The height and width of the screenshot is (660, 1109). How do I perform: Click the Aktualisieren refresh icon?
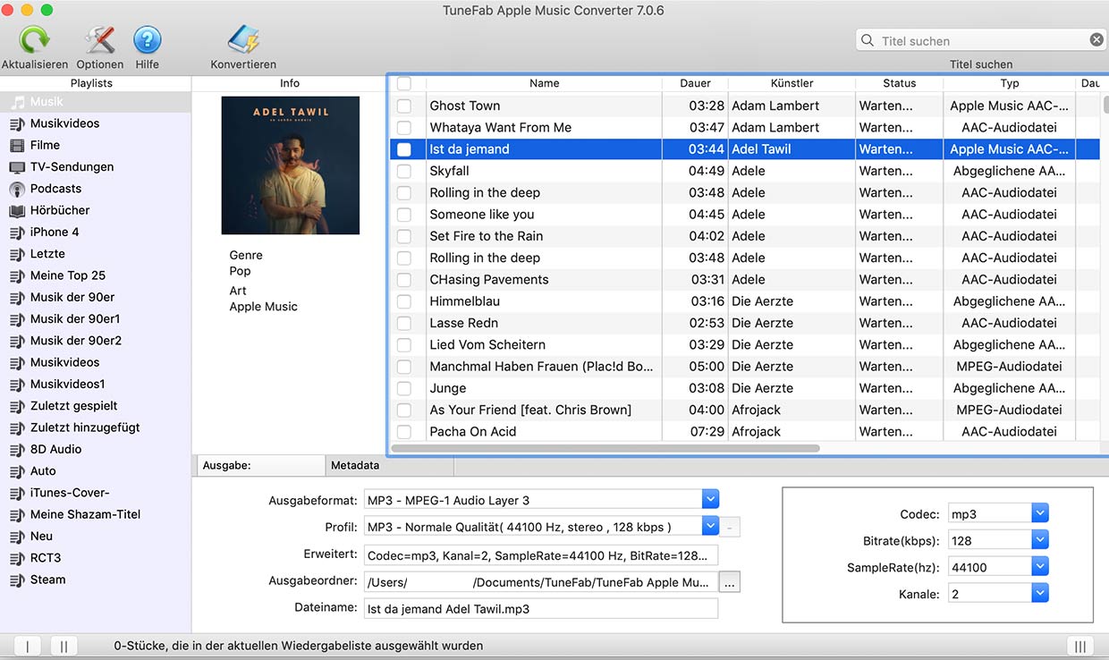coord(35,40)
